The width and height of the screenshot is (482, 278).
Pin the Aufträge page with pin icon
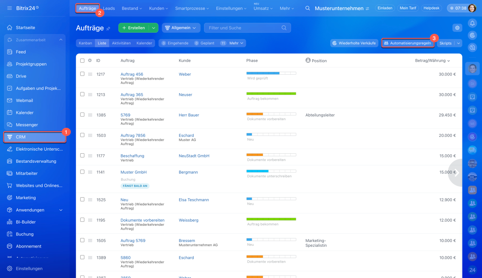click(108, 29)
